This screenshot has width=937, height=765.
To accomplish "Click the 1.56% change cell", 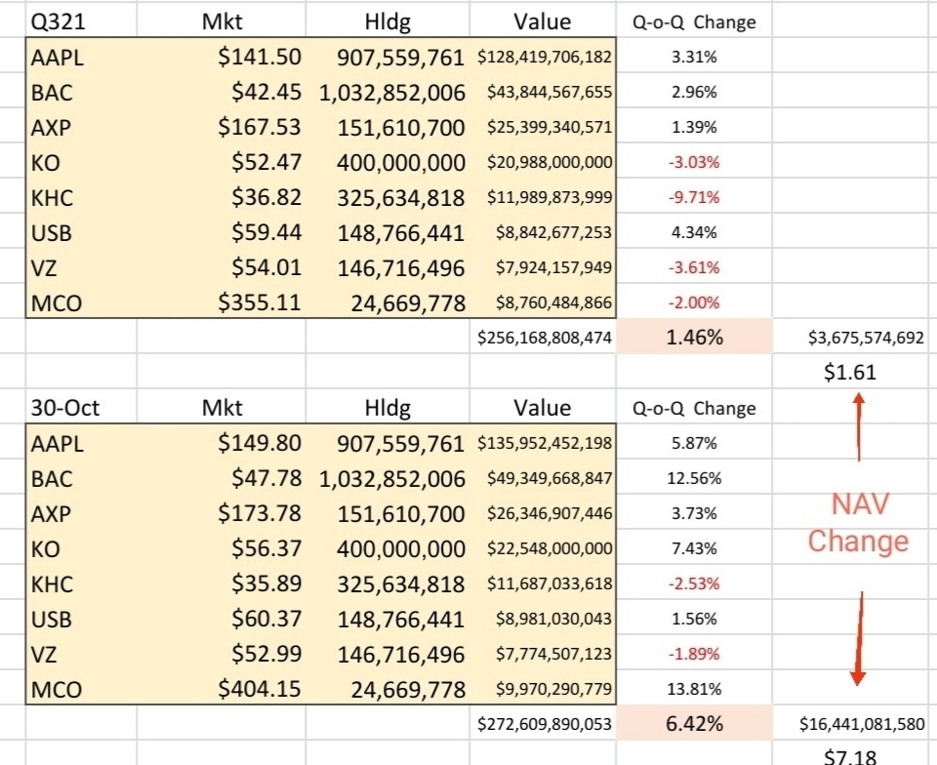I will pyautogui.click(x=694, y=619).
